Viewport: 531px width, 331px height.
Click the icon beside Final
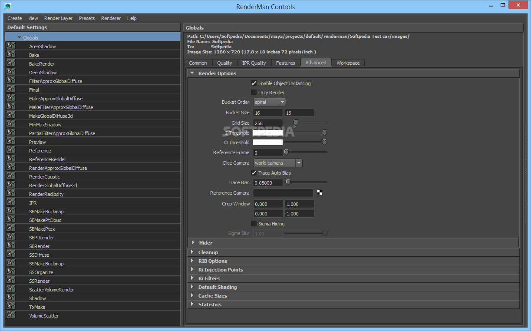click(x=11, y=89)
